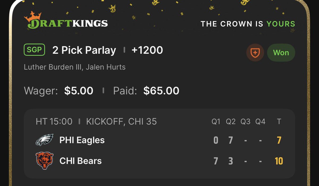Image resolution: width=319 pixels, height=186 pixels.
Task: Tap THE CROWN IS YOURS banner text
Action: [x=248, y=24]
